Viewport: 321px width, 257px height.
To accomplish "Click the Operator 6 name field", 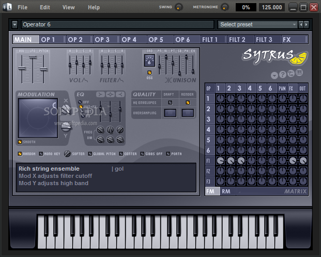I will pos(117,25).
